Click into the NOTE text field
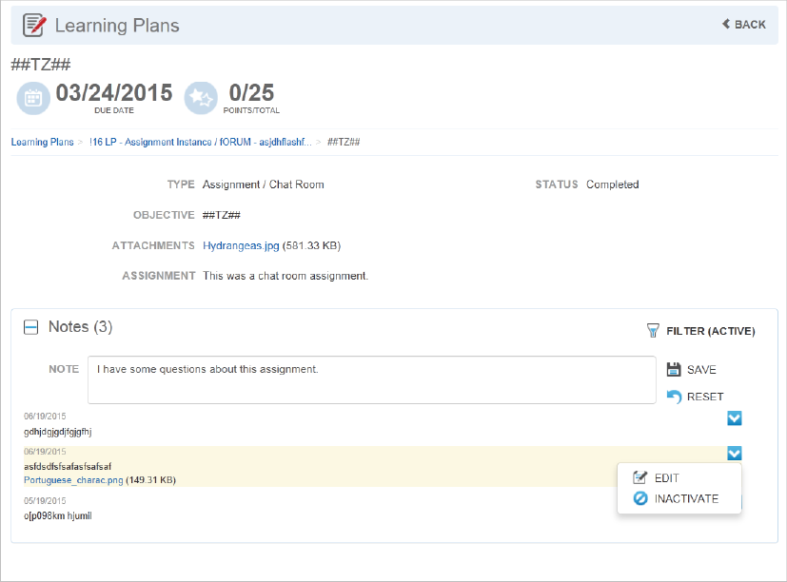 [x=372, y=379]
